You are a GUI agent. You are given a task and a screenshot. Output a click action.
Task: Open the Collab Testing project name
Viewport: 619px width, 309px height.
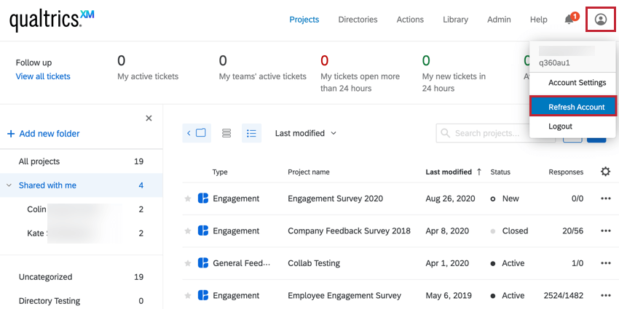pyautogui.click(x=314, y=263)
